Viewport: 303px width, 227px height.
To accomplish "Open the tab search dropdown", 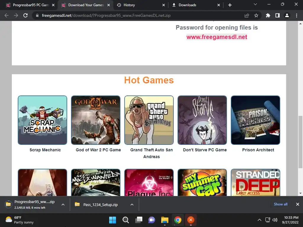I will click(x=255, y=4).
